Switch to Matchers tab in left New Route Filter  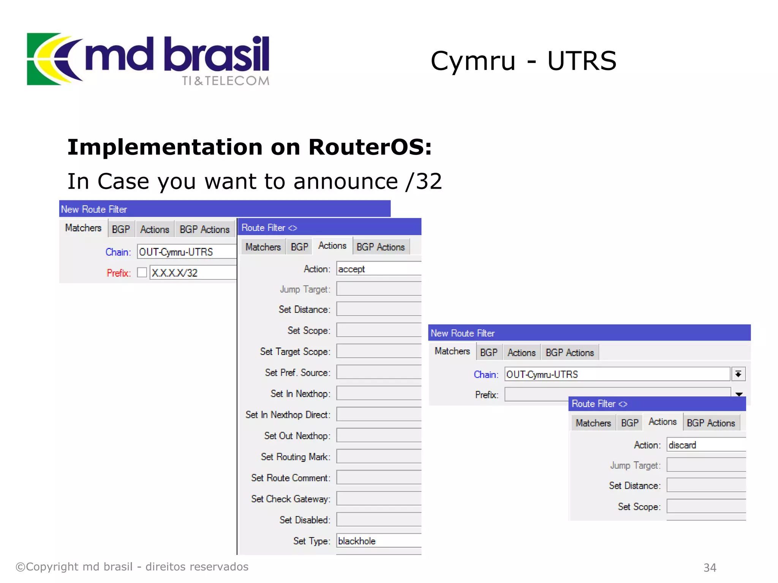coord(83,228)
